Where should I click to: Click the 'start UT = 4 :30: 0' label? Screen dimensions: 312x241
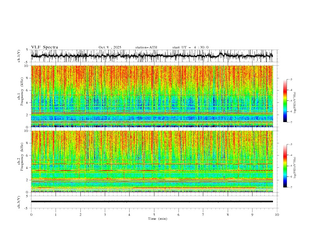(190, 47)
